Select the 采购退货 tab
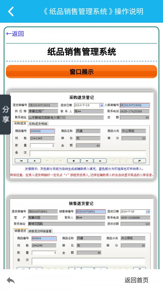The image size is (163, 291). click(x=20, y=124)
